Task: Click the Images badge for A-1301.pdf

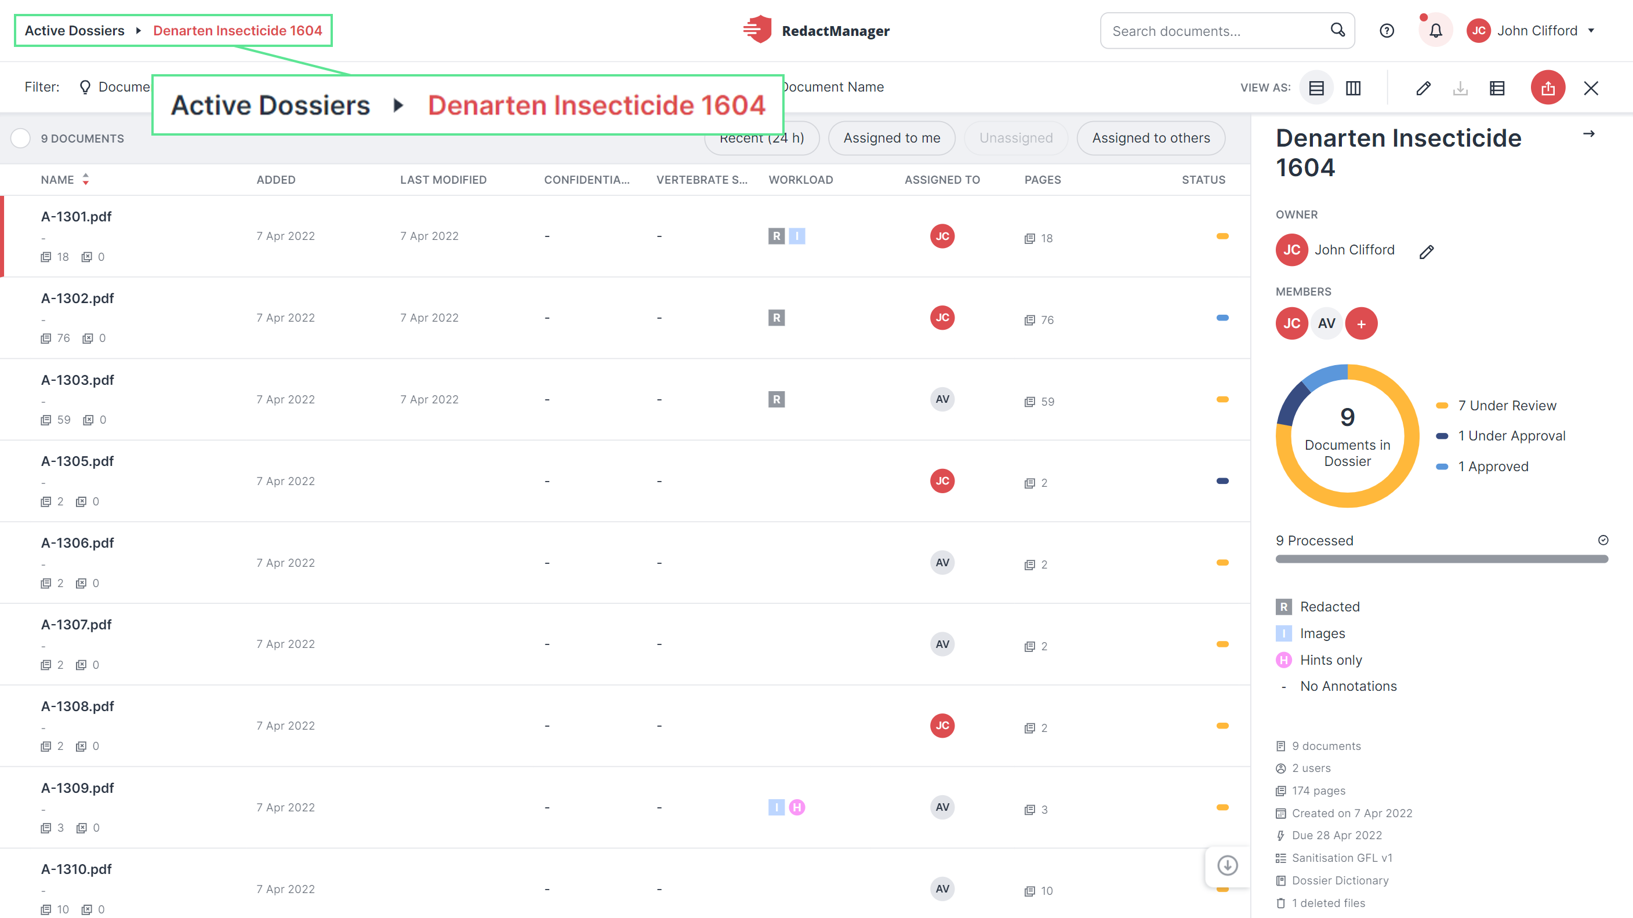Action: [797, 236]
